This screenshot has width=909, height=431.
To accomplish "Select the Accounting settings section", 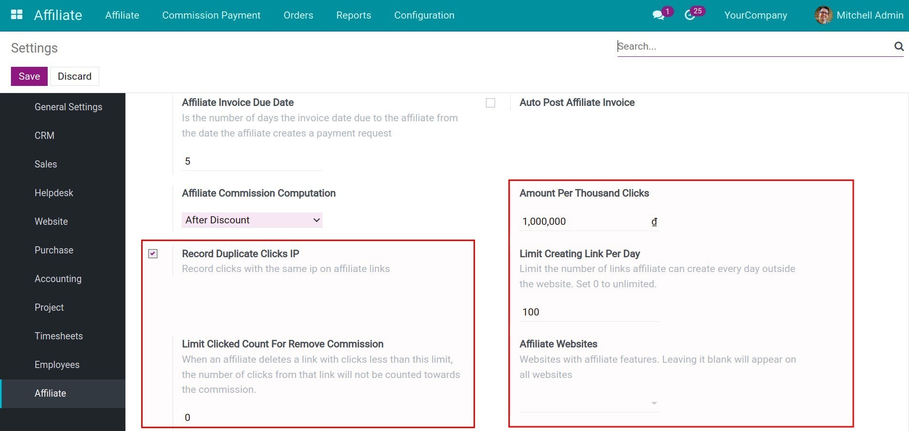I will coord(58,279).
